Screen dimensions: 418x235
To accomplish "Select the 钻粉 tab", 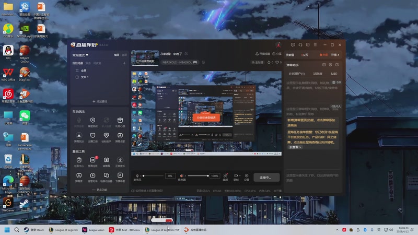I will pyautogui.click(x=334, y=74).
